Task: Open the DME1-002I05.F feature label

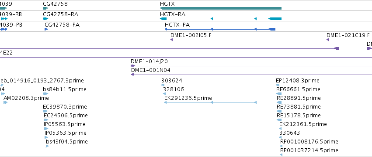Action: point(191,35)
